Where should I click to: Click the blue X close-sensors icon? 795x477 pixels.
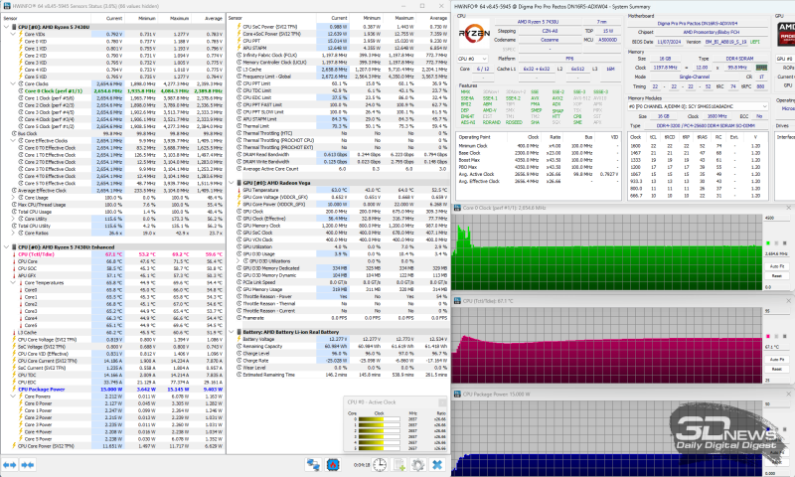437,464
